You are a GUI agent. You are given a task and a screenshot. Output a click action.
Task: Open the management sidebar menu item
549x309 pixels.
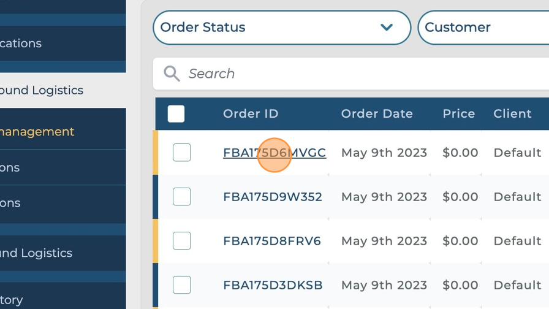[x=38, y=132]
